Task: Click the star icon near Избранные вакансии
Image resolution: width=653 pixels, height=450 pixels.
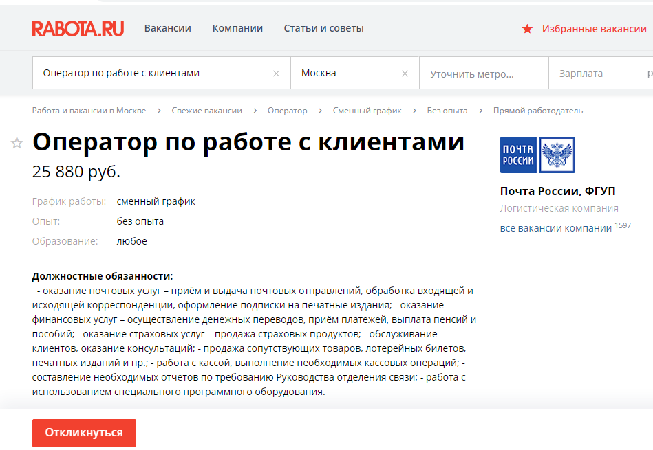Action: point(527,29)
